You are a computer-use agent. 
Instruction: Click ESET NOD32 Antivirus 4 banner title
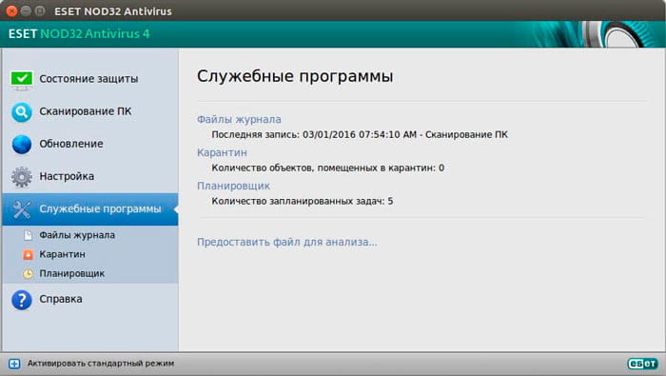pyautogui.click(x=79, y=33)
